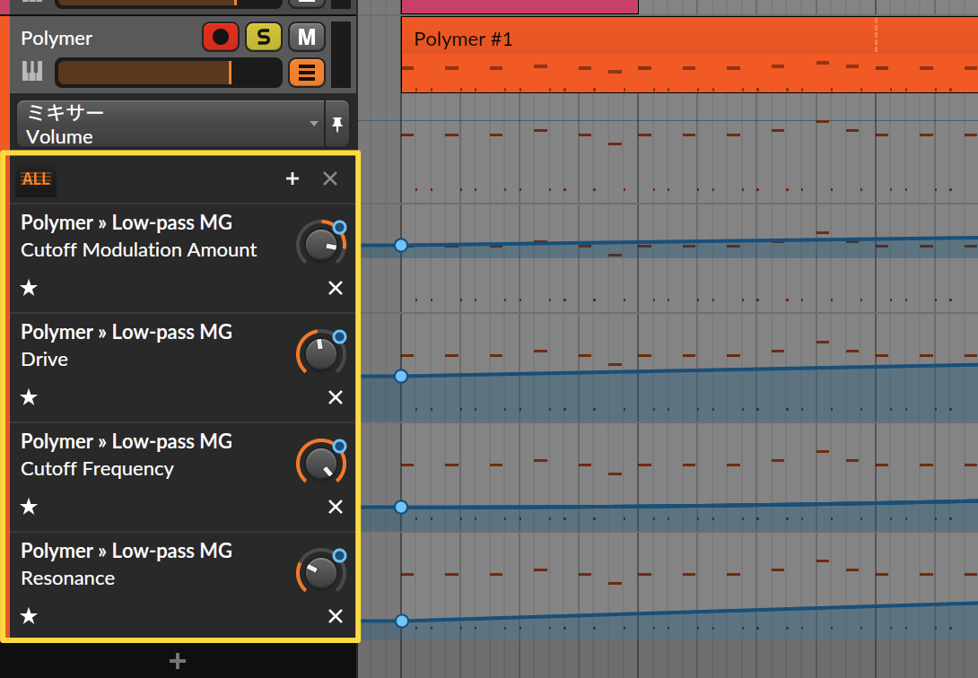Image resolution: width=978 pixels, height=678 pixels.
Task: Select the Resonance automation point
Action: click(402, 621)
